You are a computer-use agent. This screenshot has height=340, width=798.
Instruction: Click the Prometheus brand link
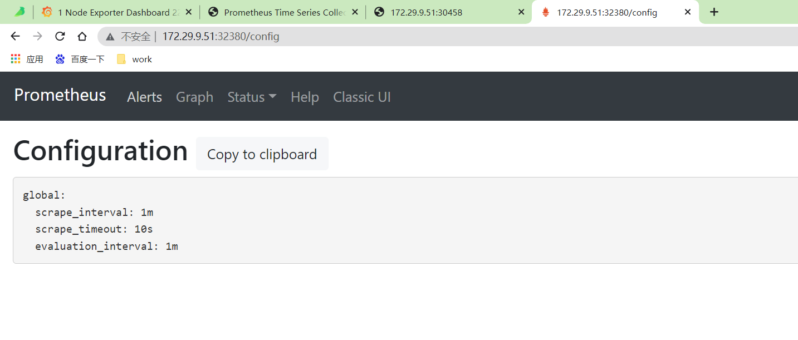[60, 95]
